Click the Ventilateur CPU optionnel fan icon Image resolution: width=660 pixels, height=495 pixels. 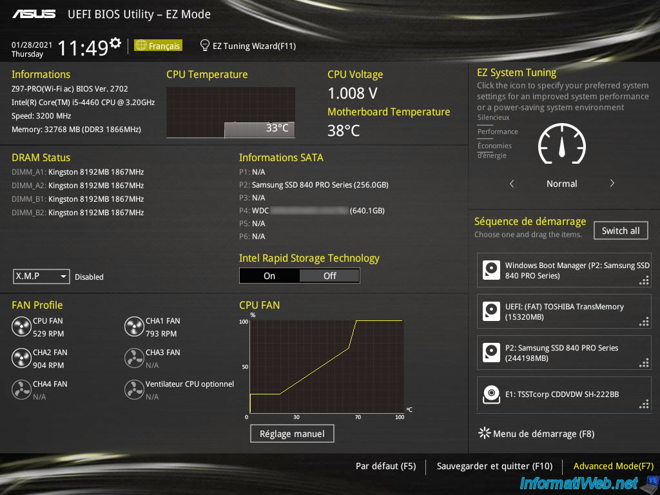134,390
